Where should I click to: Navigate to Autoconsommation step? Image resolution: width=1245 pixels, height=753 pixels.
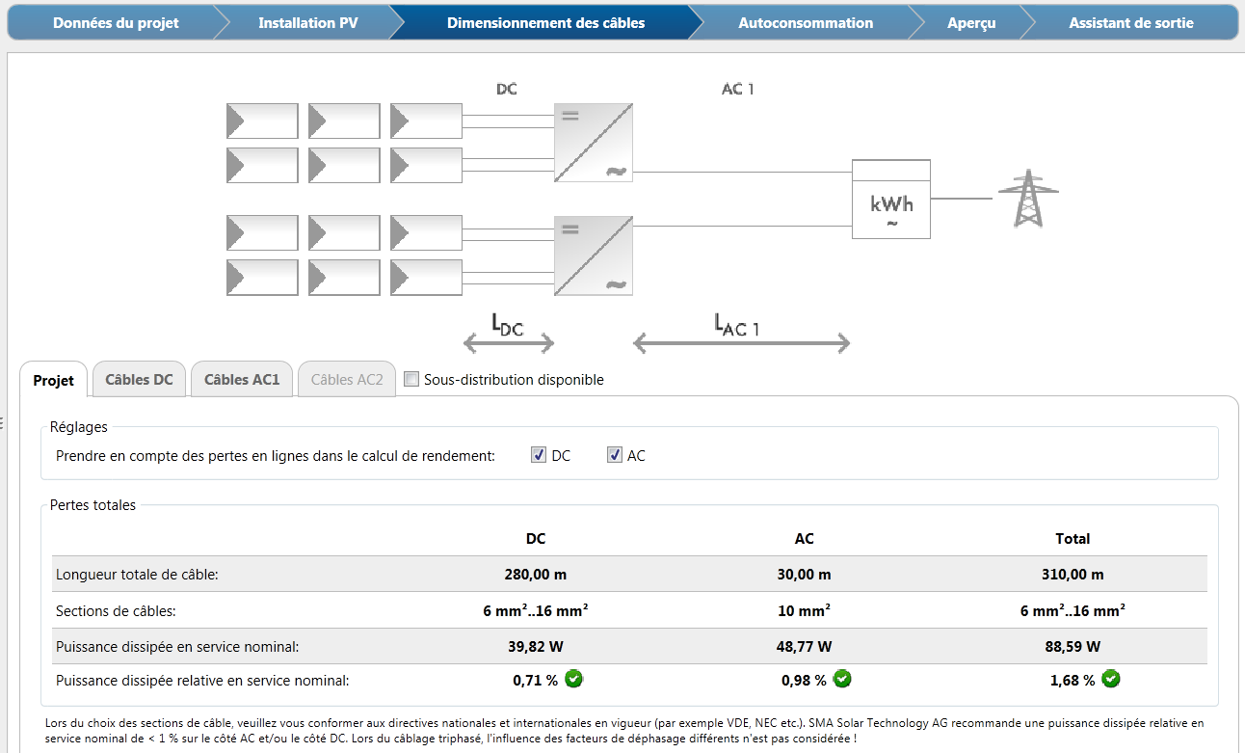pos(806,23)
